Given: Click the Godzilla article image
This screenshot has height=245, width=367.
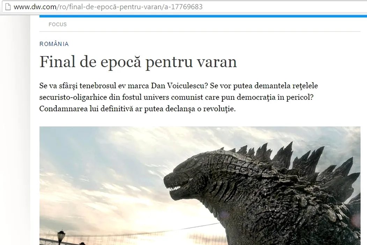Looking at the screenshot, I should (200, 185).
